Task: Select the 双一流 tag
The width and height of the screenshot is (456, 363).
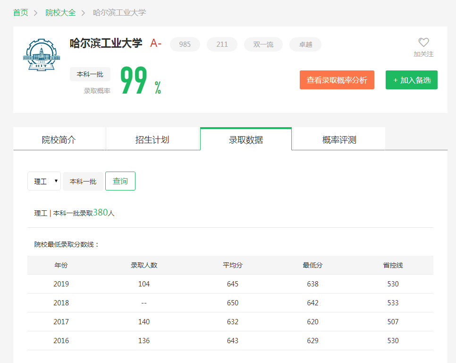Action: pyautogui.click(x=263, y=44)
